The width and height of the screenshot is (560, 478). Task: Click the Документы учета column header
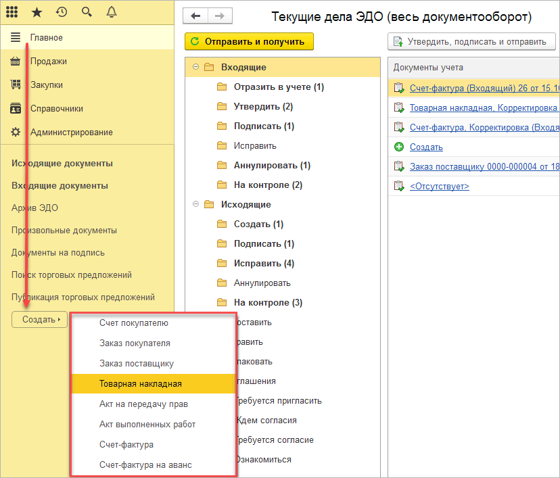click(428, 68)
